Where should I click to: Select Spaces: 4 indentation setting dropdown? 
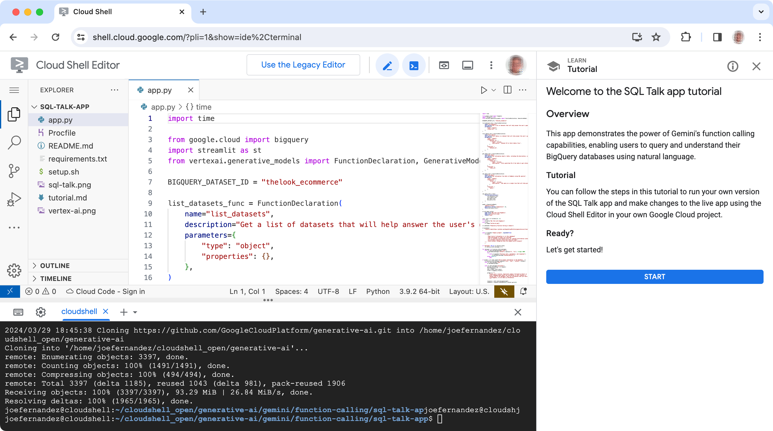pos(291,292)
